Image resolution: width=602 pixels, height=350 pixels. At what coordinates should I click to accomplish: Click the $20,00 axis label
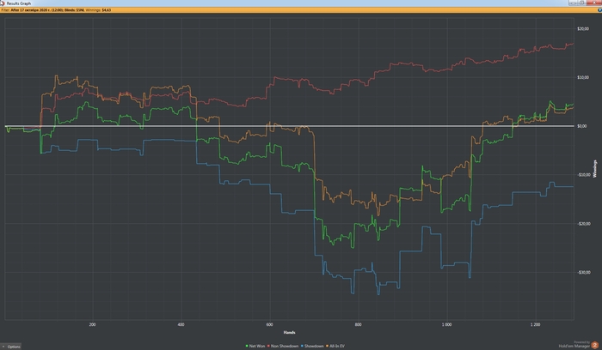pyautogui.click(x=583, y=28)
